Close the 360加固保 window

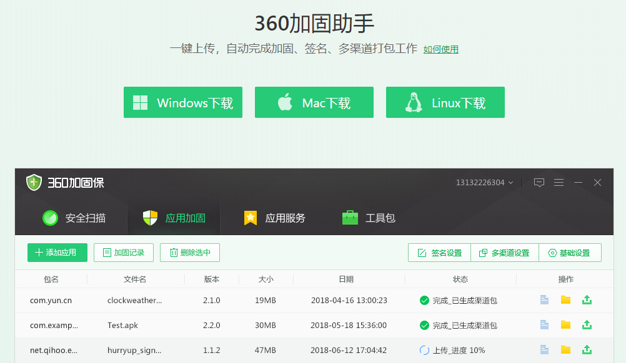[x=597, y=183]
